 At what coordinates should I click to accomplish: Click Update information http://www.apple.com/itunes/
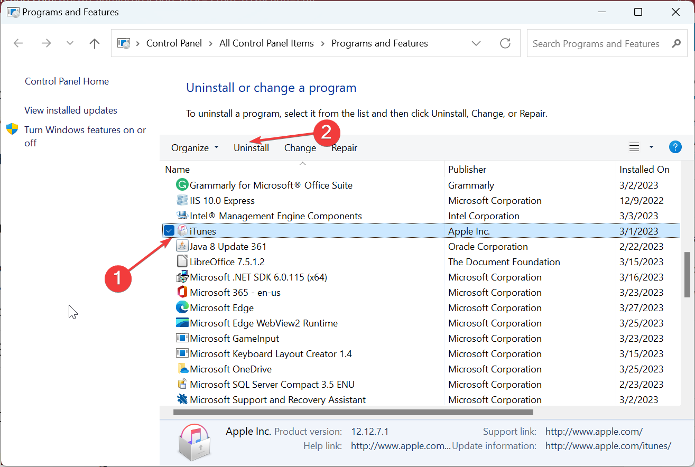pos(608,446)
